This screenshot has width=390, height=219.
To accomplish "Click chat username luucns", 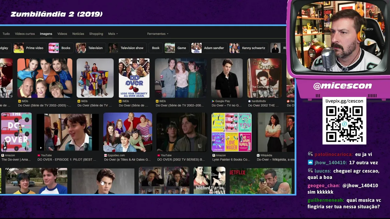I will coord(322,171).
